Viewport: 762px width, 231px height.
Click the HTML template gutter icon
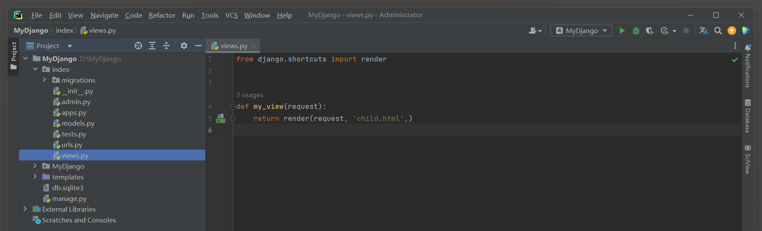click(221, 118)
